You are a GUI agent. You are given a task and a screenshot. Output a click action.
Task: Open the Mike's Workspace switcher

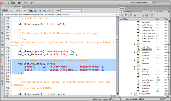[x=140, y=3]
